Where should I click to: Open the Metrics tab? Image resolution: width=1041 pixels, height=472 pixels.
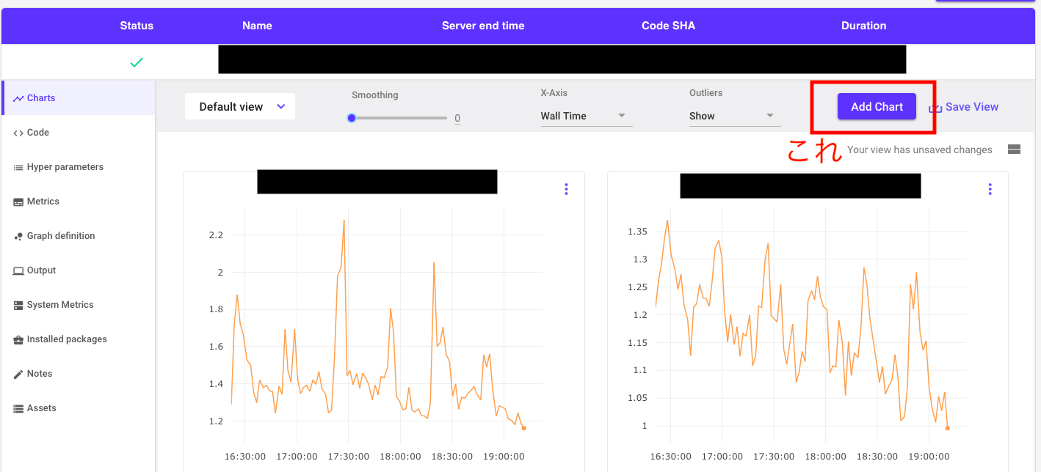[43, 202]
